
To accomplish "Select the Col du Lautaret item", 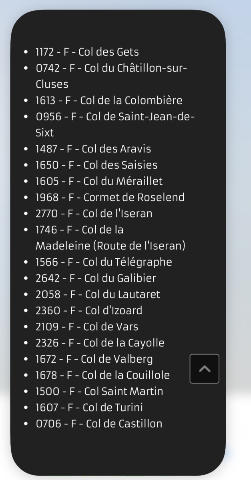I will (x=98, y=294).
